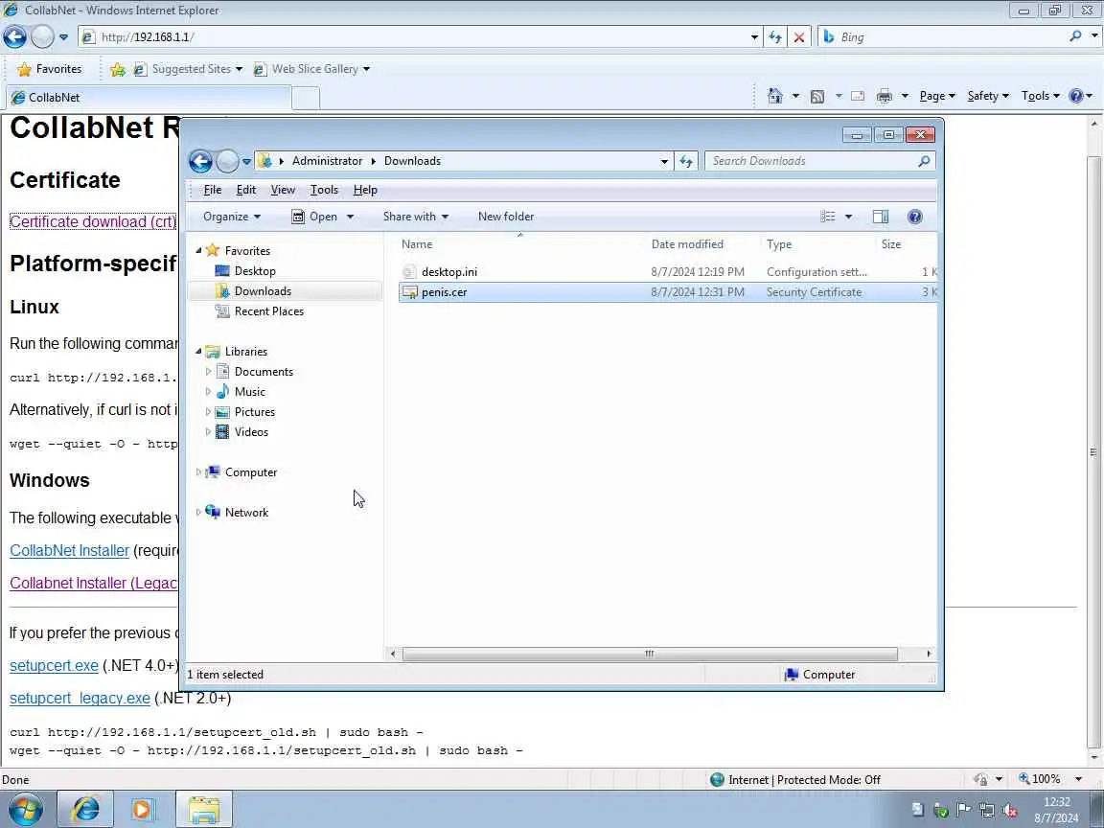Click the Internet Explorer Forward arrow button
This screenshot has width=1104, height=828.
[42, 36]
